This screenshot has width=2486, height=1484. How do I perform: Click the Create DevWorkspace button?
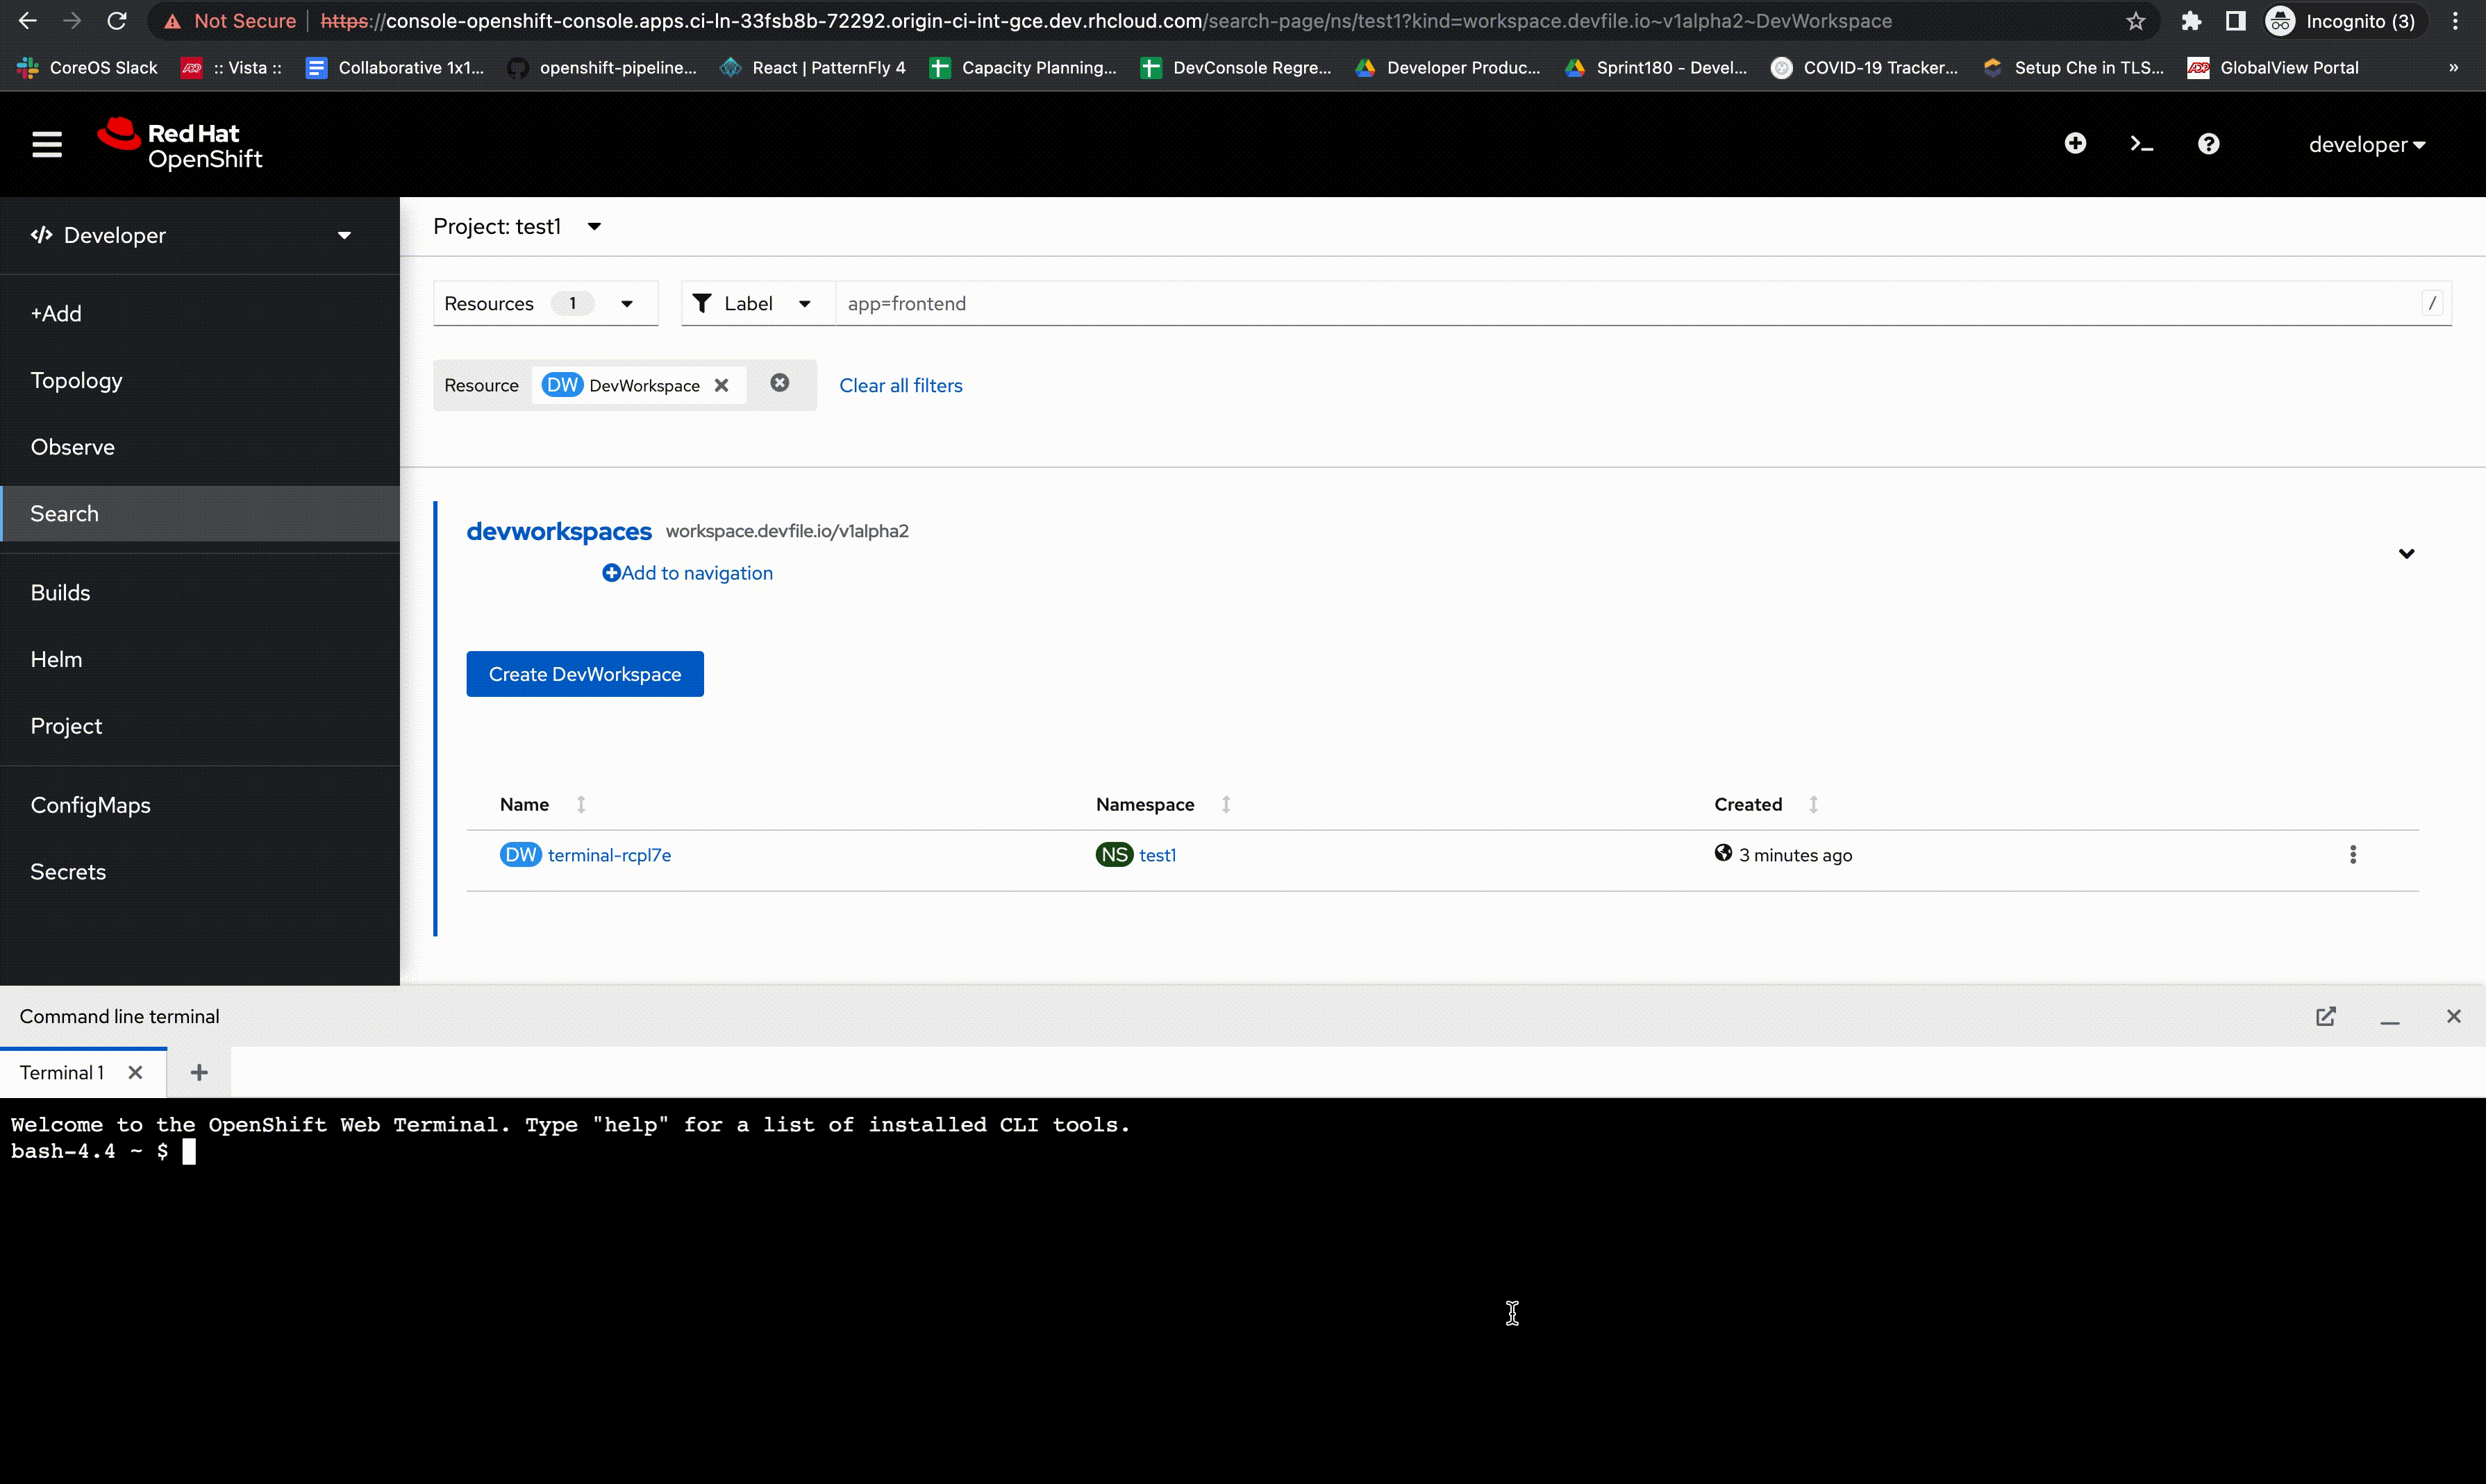[584, 675]
